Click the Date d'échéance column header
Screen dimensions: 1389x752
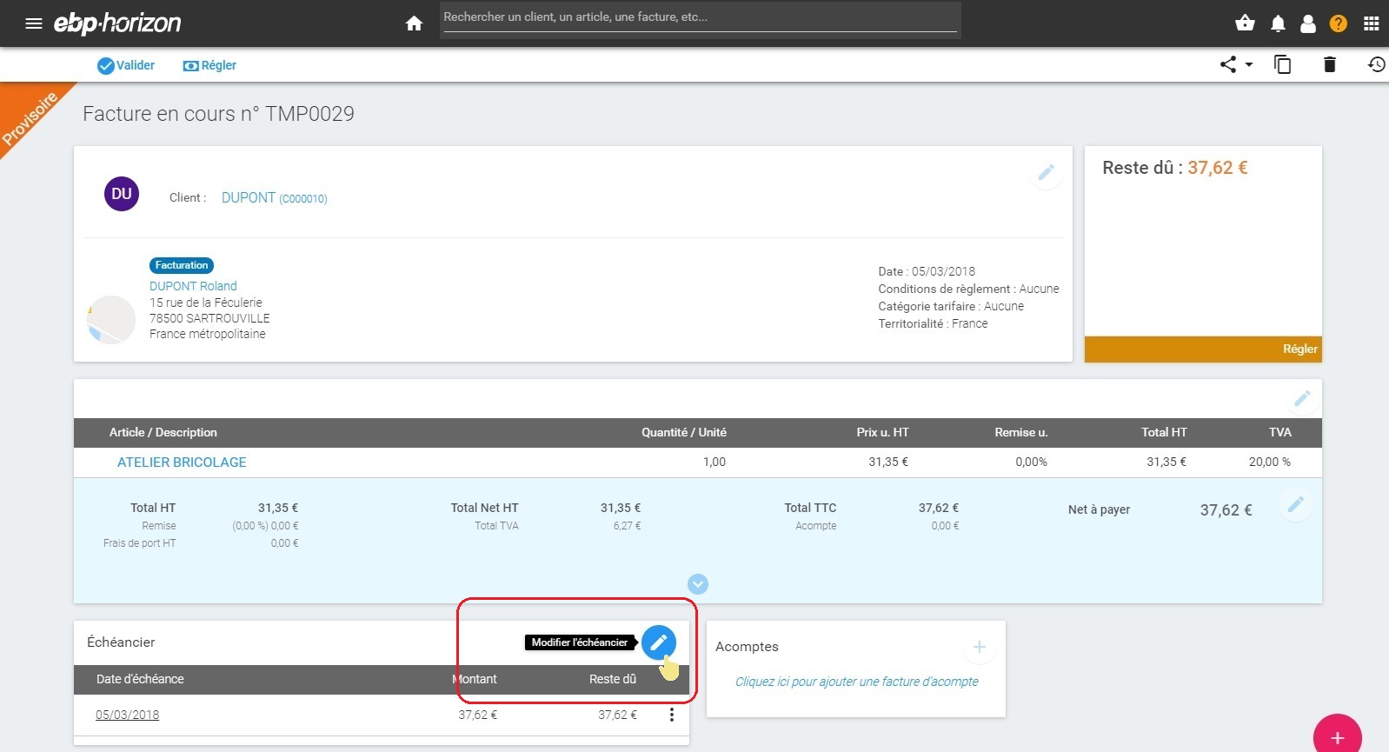(140, 679)
